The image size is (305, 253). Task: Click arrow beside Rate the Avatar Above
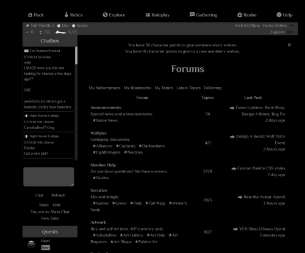240,197
